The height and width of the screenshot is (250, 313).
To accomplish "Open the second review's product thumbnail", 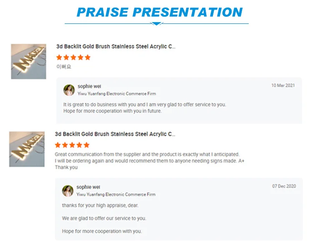I will pos(27,149).
